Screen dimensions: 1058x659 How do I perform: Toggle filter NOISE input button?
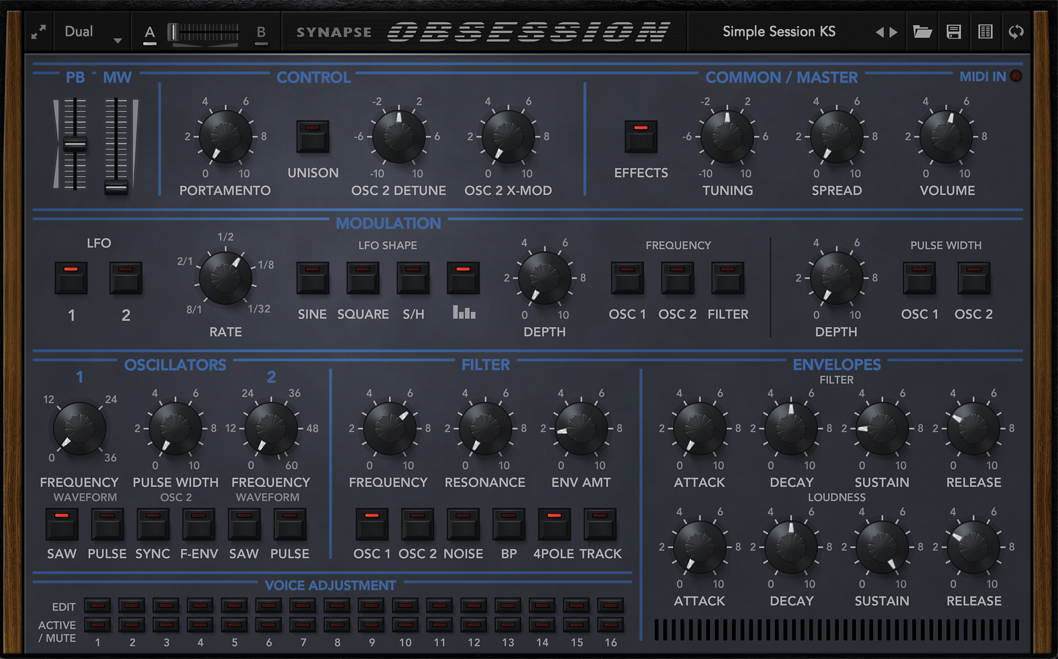click(463, 524)
